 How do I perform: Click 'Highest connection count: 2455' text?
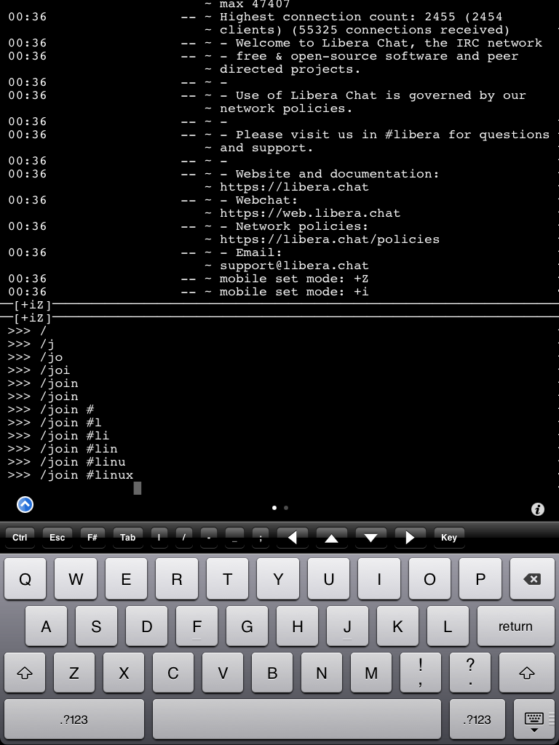click(338, 17)
